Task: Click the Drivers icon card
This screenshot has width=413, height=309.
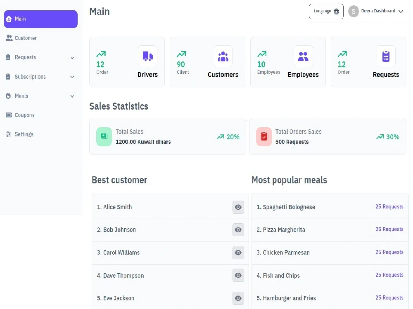Action: coord(147,56)
